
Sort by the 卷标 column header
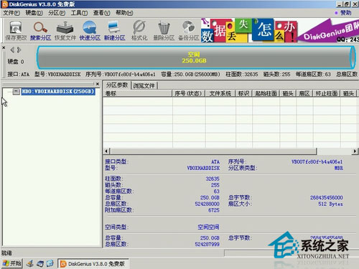click(x=138, y=93)
